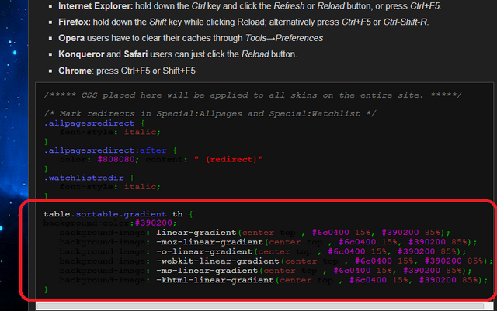Click the '.allpagesredirect {' selector line
Image resolution: width=497 pixels, height=311 pixels.
tap(95, 123)
